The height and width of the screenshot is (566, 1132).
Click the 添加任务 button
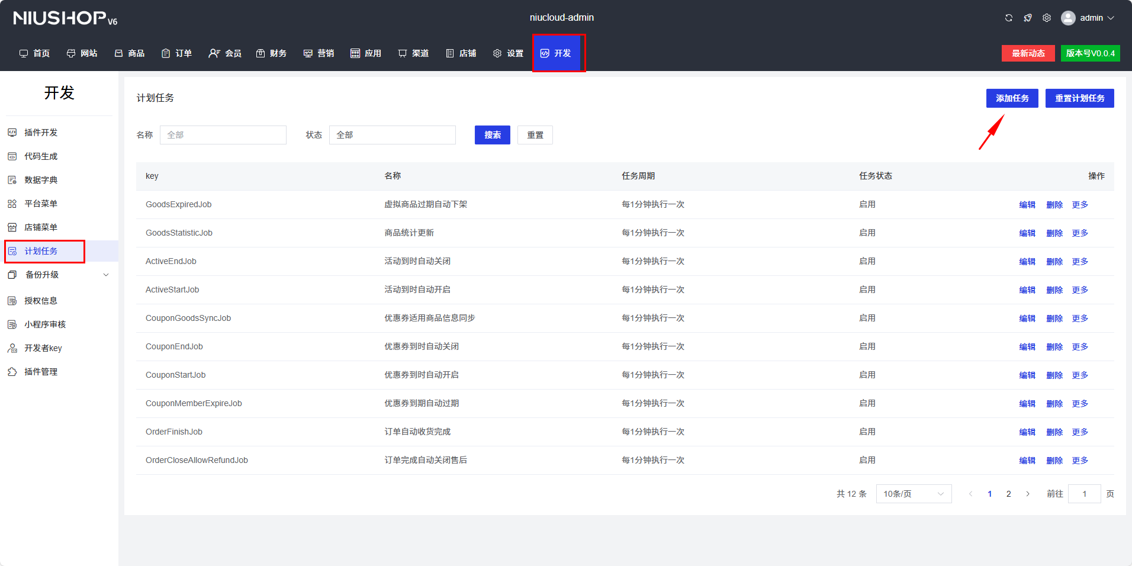click(1012, 98)
